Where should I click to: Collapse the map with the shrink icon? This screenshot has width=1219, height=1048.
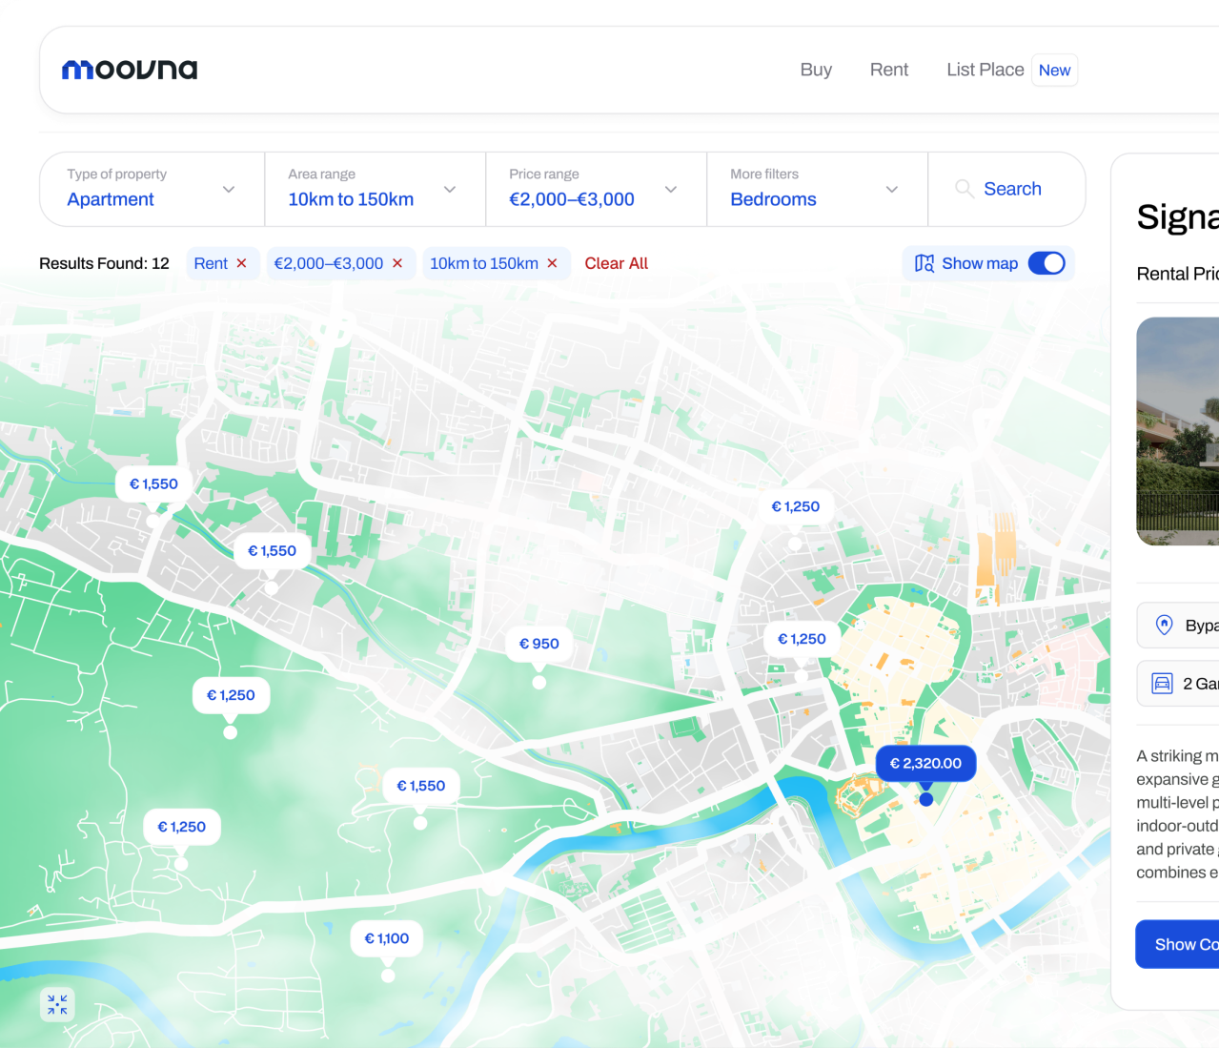point(57,1004)
